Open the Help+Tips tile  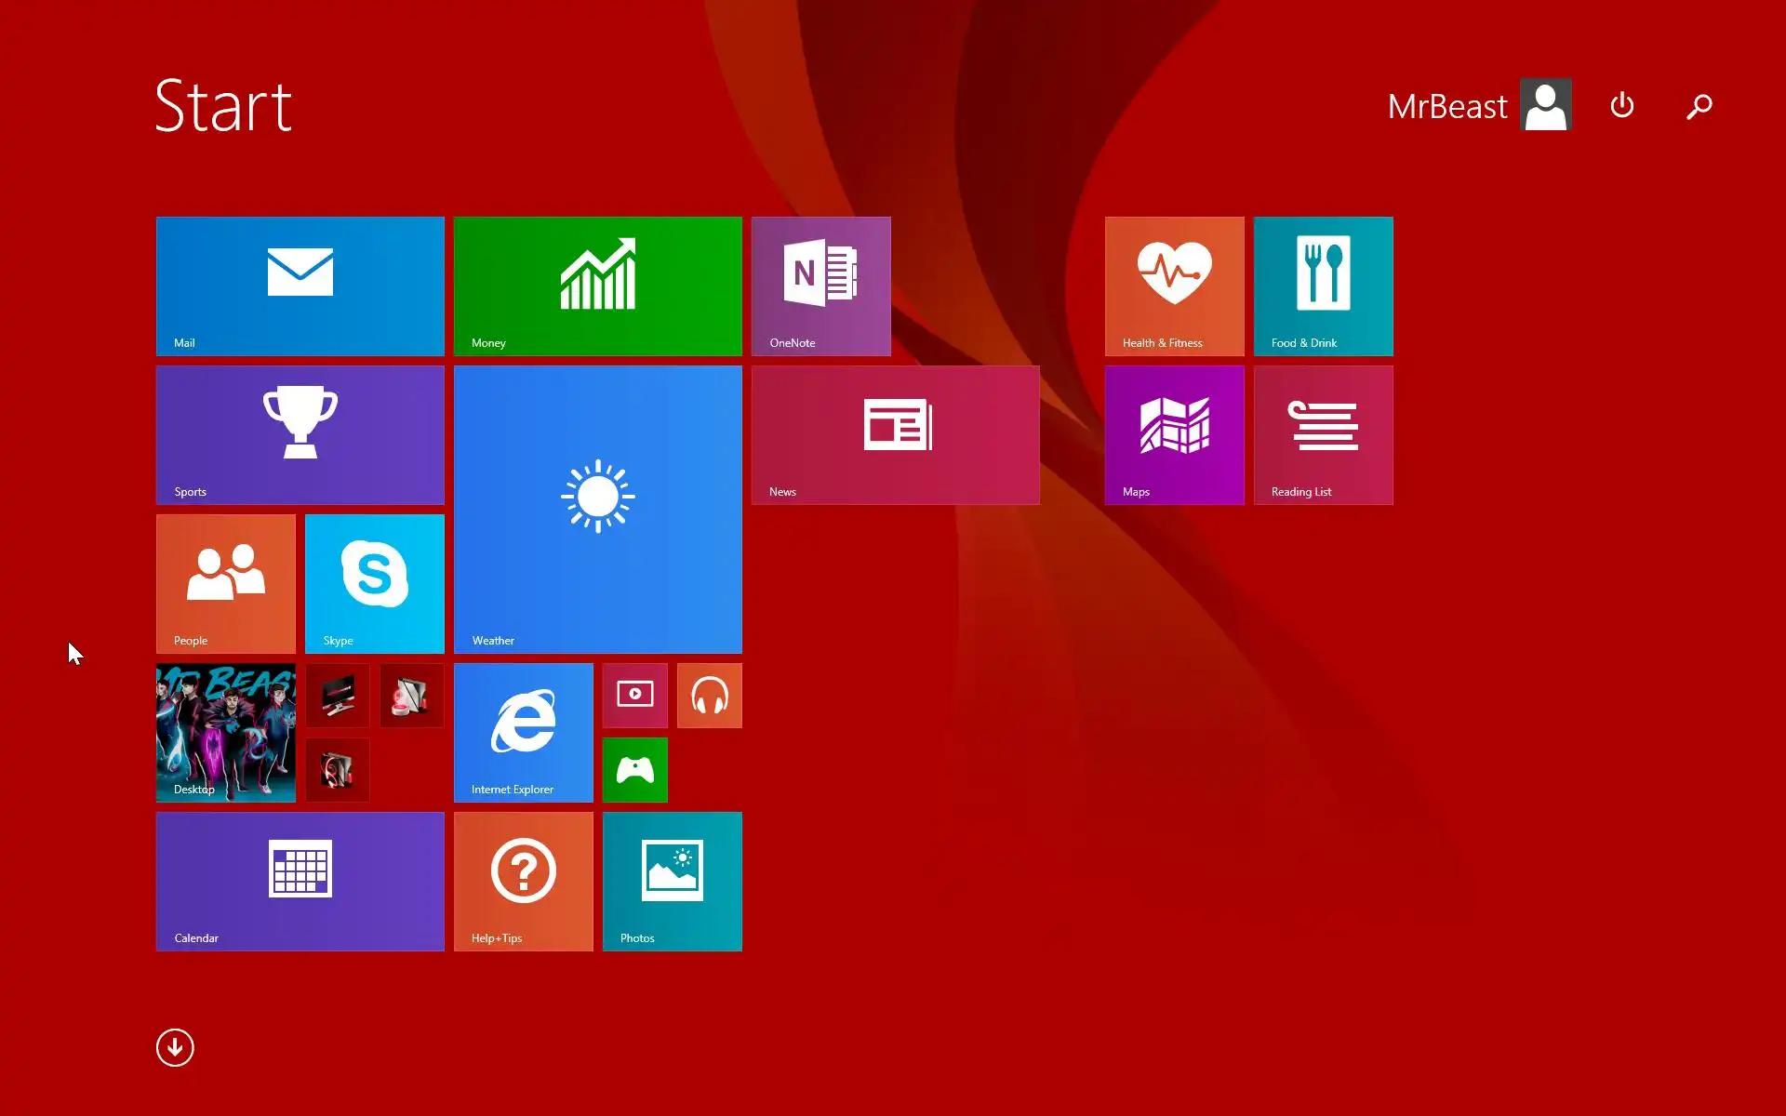[523, 881]
